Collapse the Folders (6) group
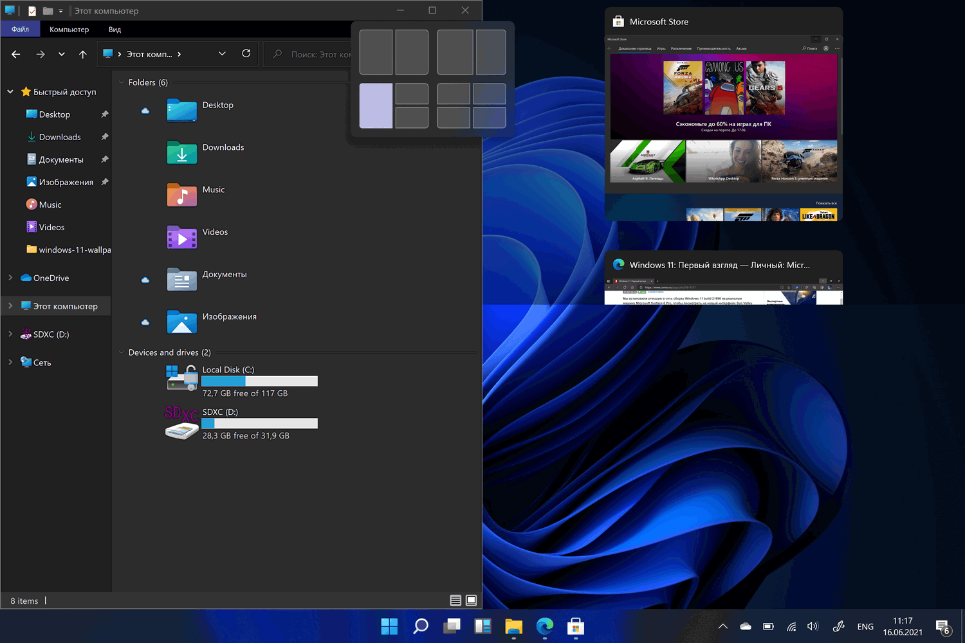Image resolution: width=965 pixels, height=643 pixels. pyautogui.click(x=122, y=82)
